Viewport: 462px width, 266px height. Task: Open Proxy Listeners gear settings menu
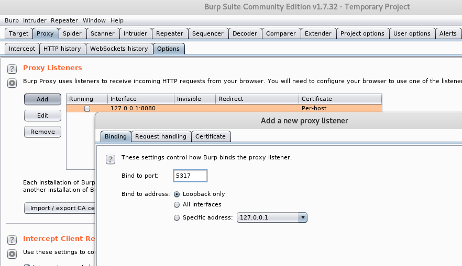[12, 83]
